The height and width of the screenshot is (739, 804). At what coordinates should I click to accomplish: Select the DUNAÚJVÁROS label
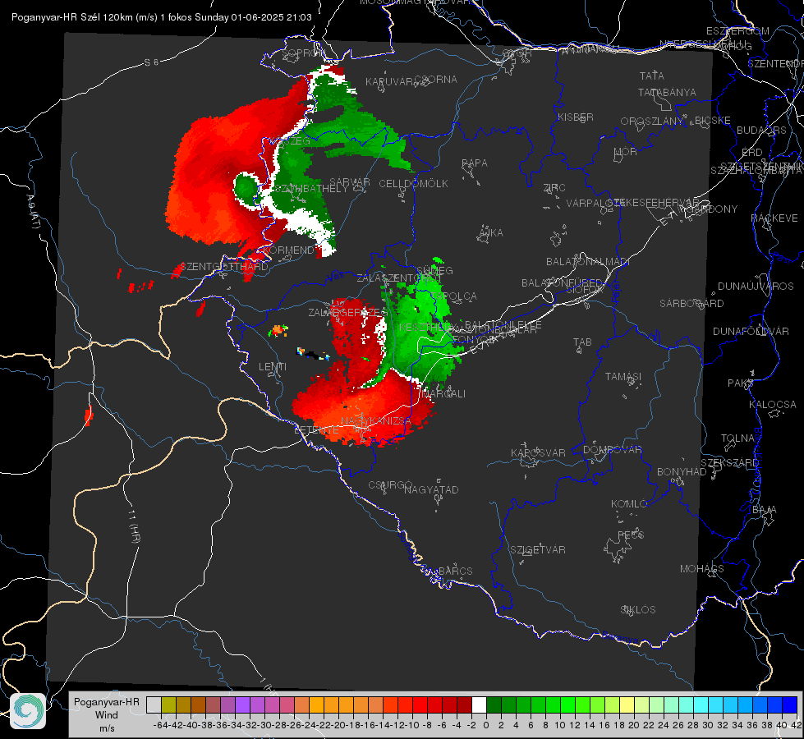[756, 287]
